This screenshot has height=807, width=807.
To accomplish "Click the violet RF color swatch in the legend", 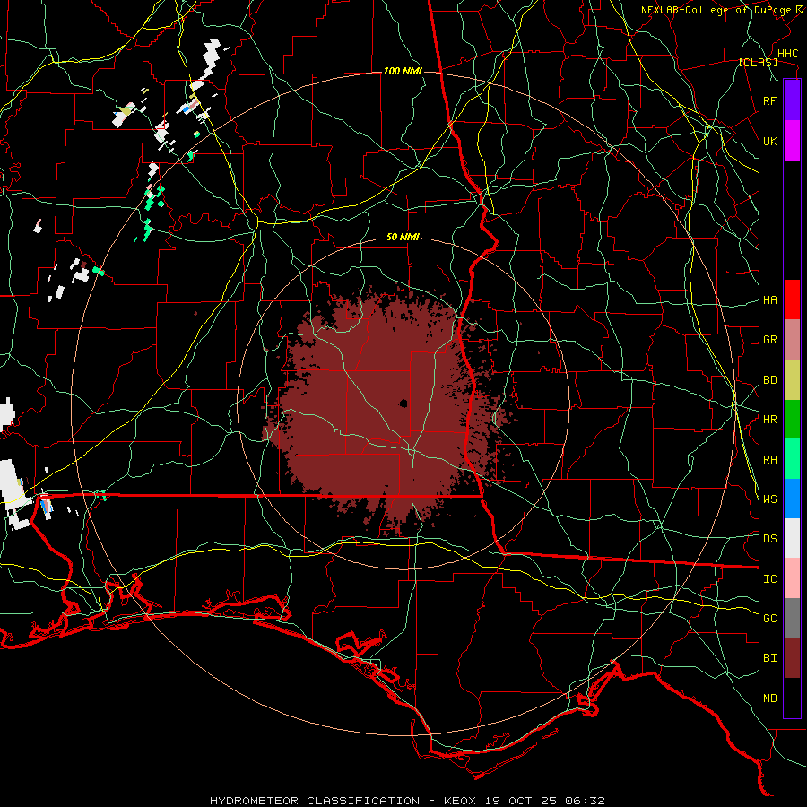I will coord(792,100).
